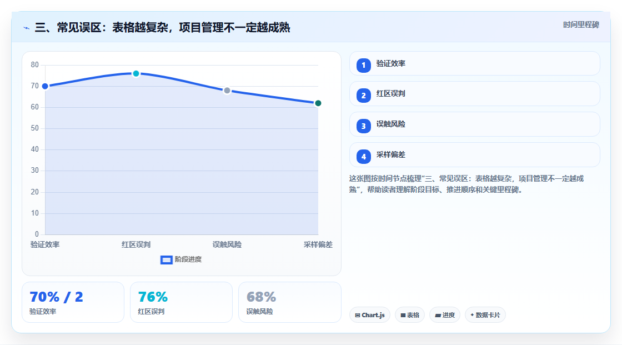The width and height of the screenshot is (622, 345).
Task: Click the 时间里程碑 label in header
Action: pyautogui.click(x=581, y=24)
